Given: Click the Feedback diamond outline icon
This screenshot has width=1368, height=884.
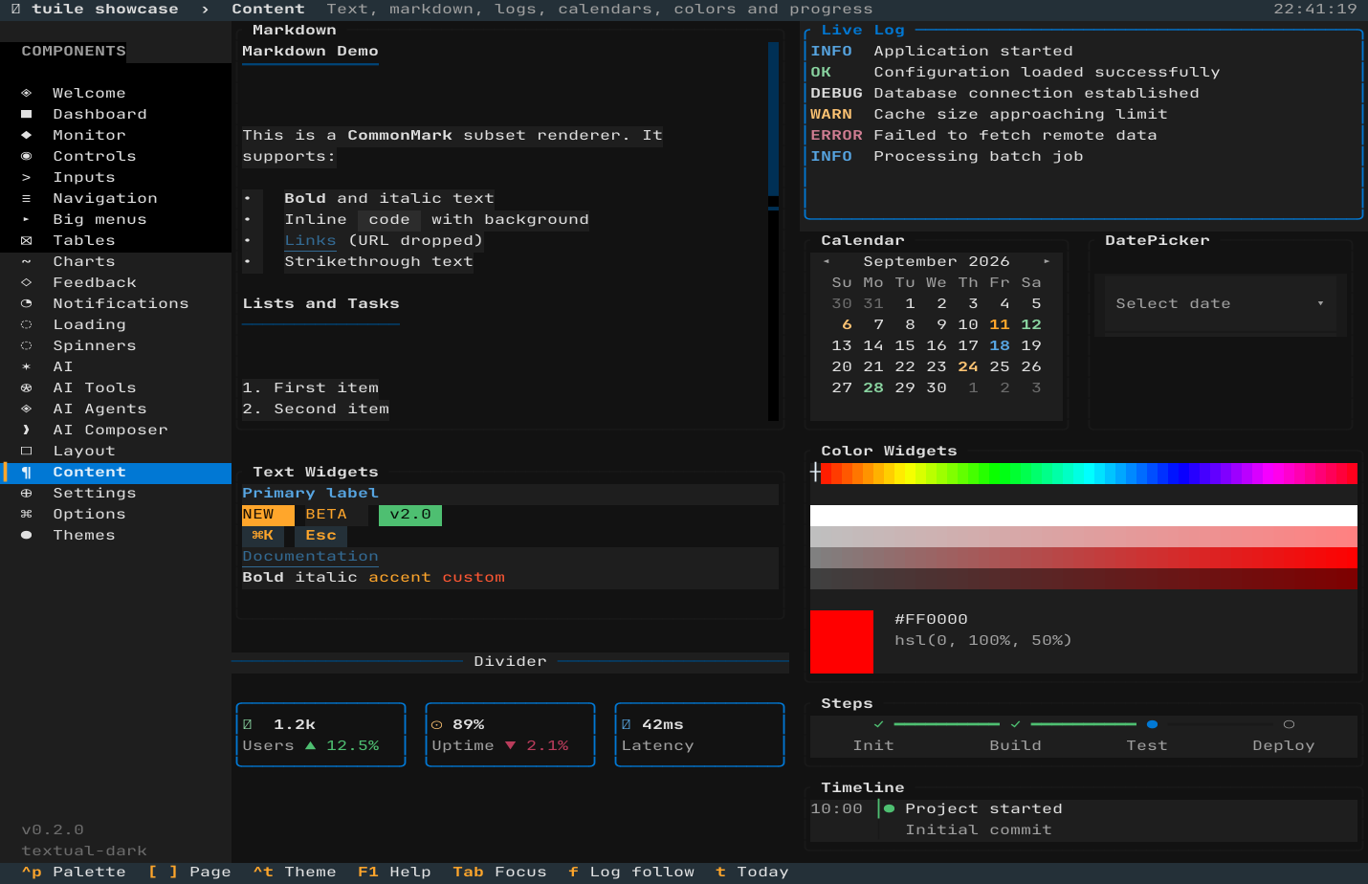Looking at the screenshot, I should pos(27,282).
